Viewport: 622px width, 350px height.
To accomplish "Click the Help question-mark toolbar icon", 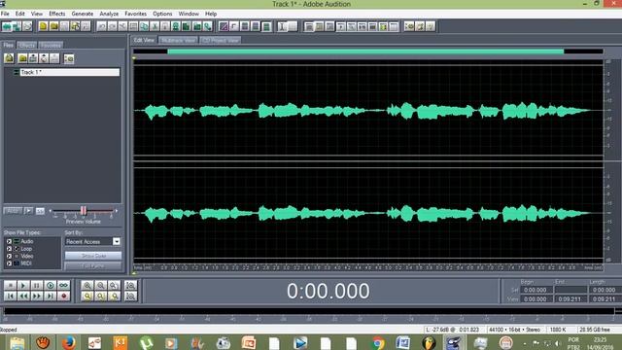I will (x=431, y=26).
